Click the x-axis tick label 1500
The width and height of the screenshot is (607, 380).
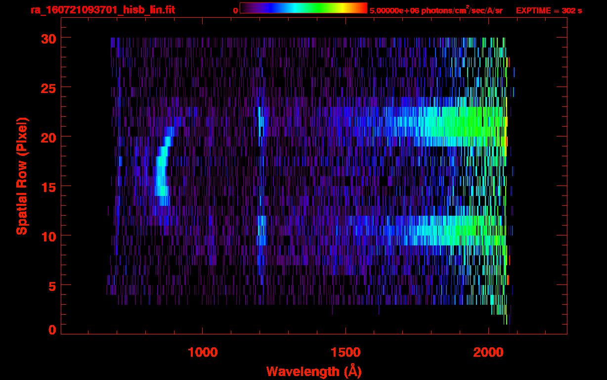tap(346, 353)
